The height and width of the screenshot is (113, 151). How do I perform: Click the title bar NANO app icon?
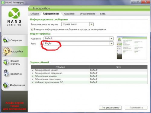tap(3, 2)
